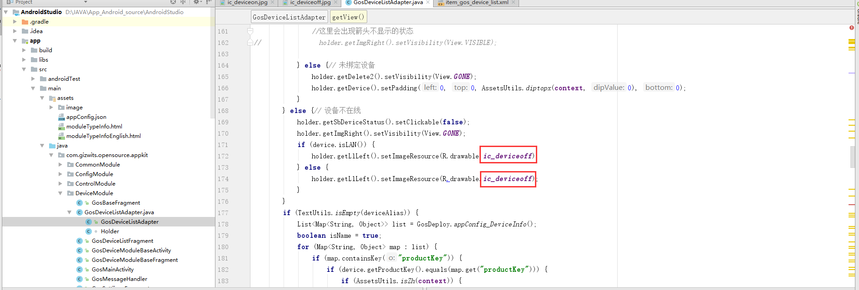Collapse the java folder arrow
The image size is (859, 290).
[x=42, y=146]
